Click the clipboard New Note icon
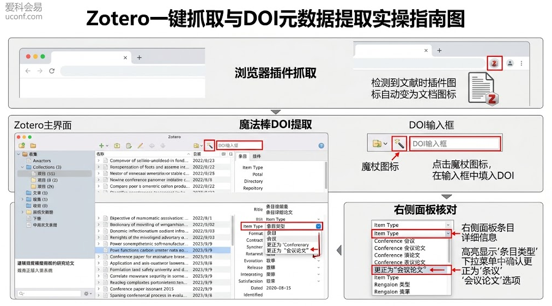The height and width of the screenshot is (306, 552). pos(129,146)
